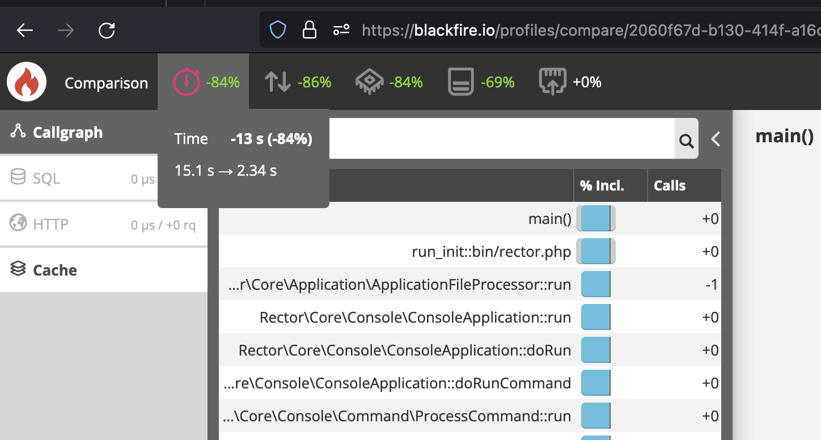Click the Comparison label
The height and width of the screenshot is (440, 821).
106,83
